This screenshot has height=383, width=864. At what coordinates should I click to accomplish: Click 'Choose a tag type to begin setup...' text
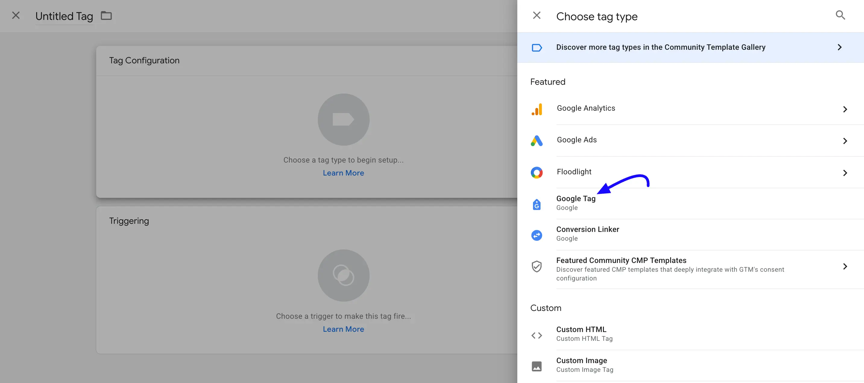point(343,160)
